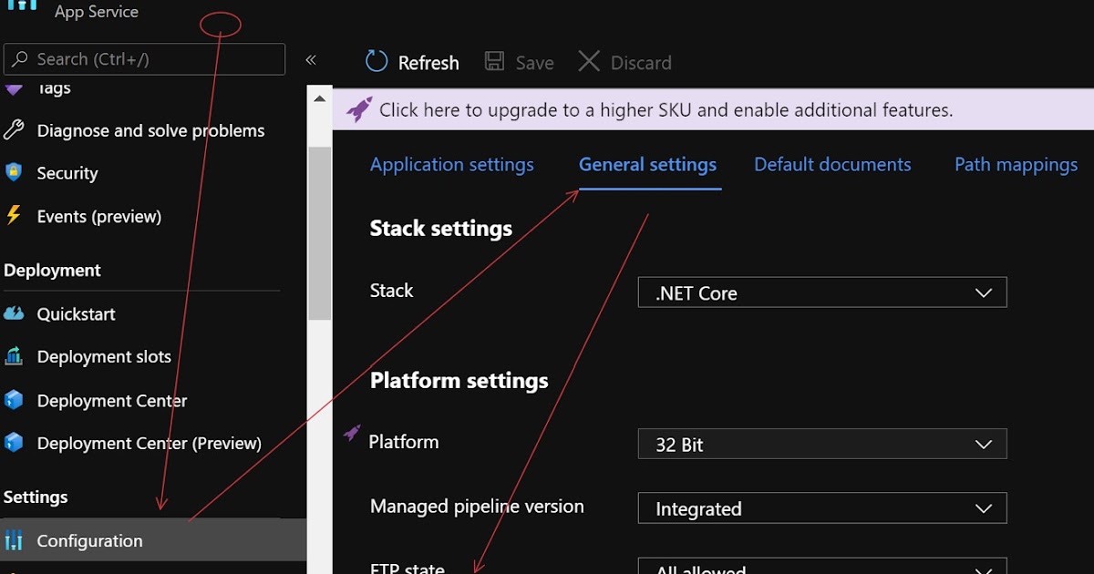Click the rocket icon in the banner
This screenshot has width=1094, height=574.
[357, 108]
